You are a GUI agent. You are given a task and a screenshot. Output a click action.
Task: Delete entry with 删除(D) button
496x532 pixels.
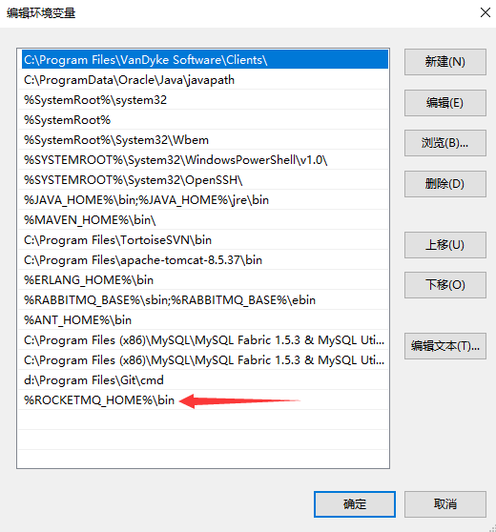click(445, 184)
